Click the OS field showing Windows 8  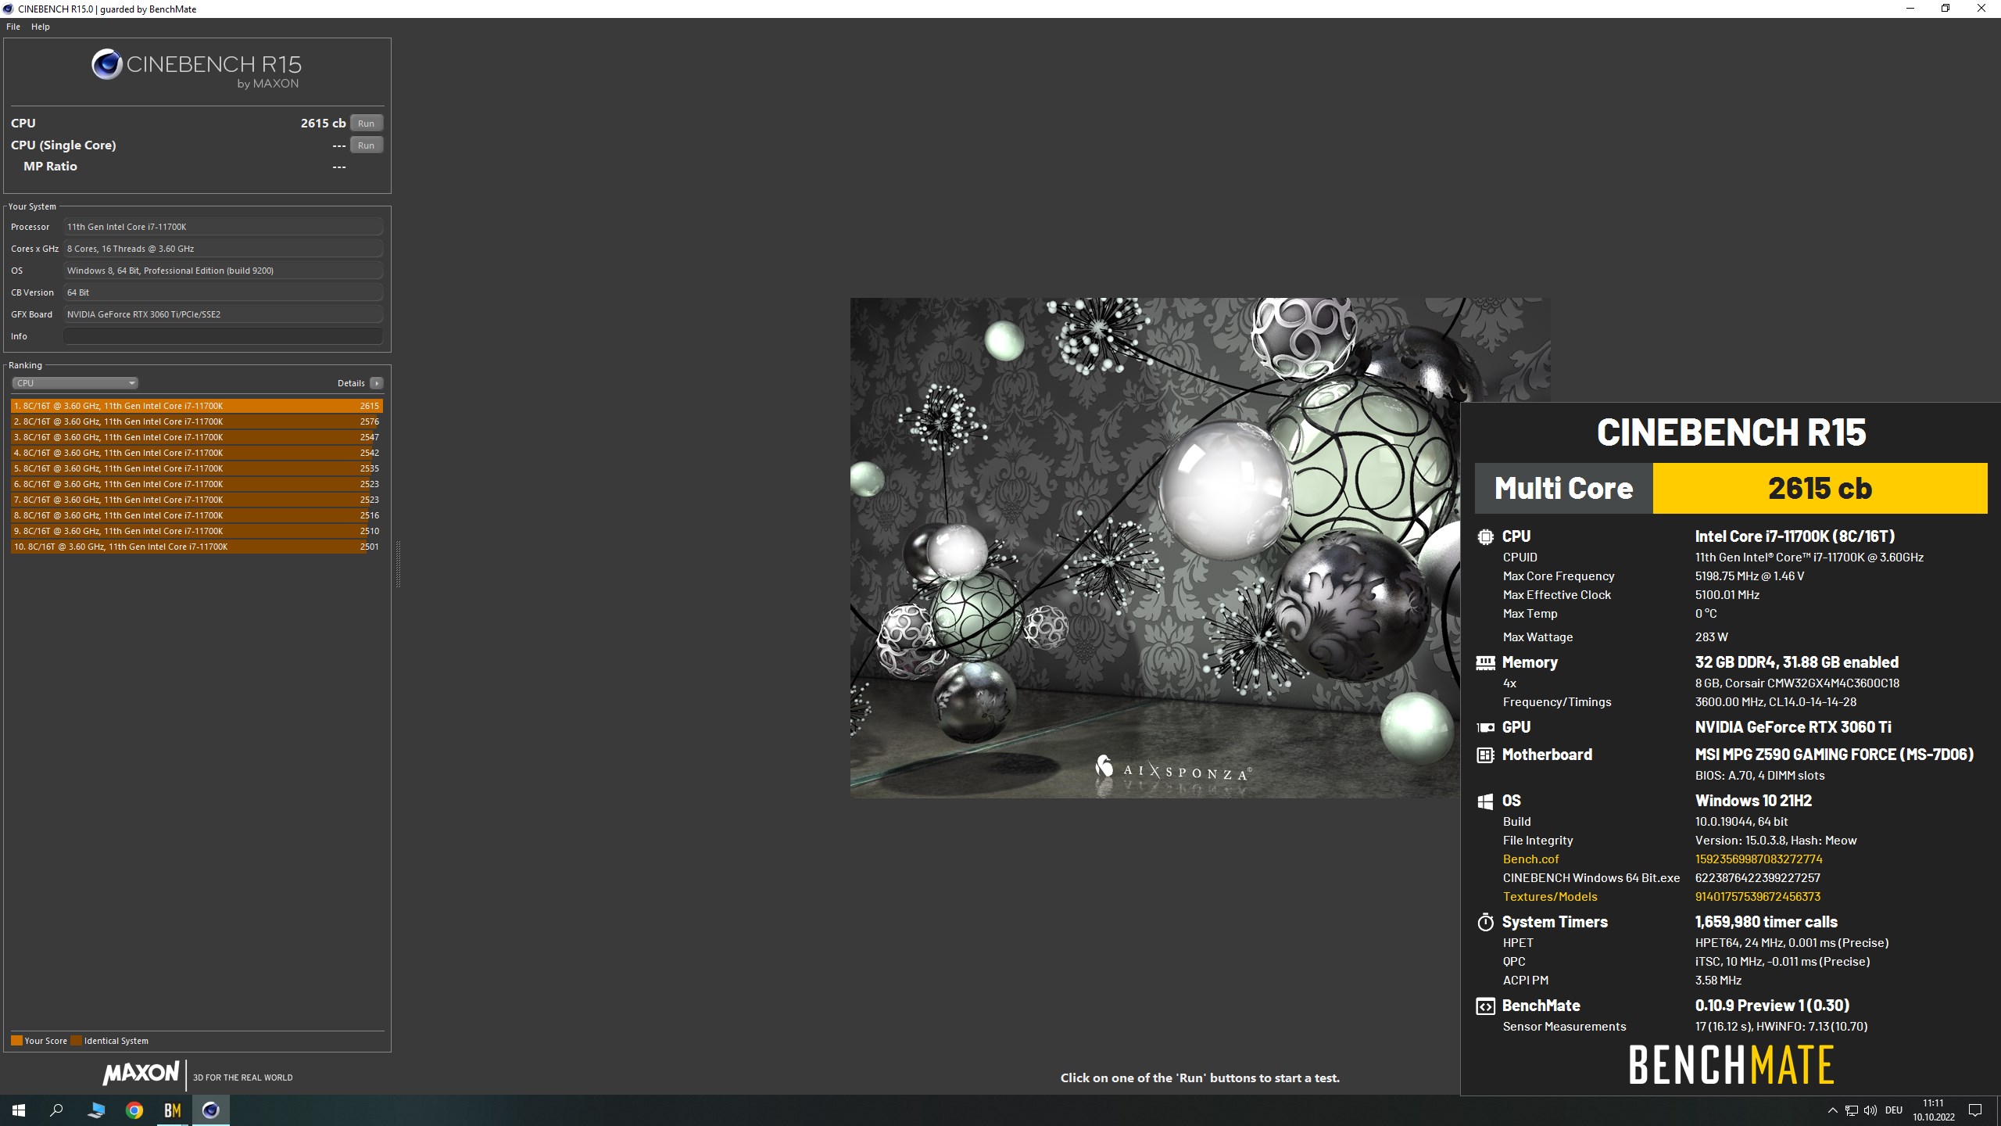click(223, 271)
